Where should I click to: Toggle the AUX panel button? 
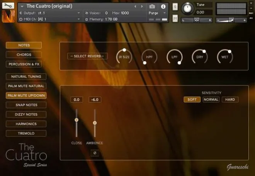point(251,13)
